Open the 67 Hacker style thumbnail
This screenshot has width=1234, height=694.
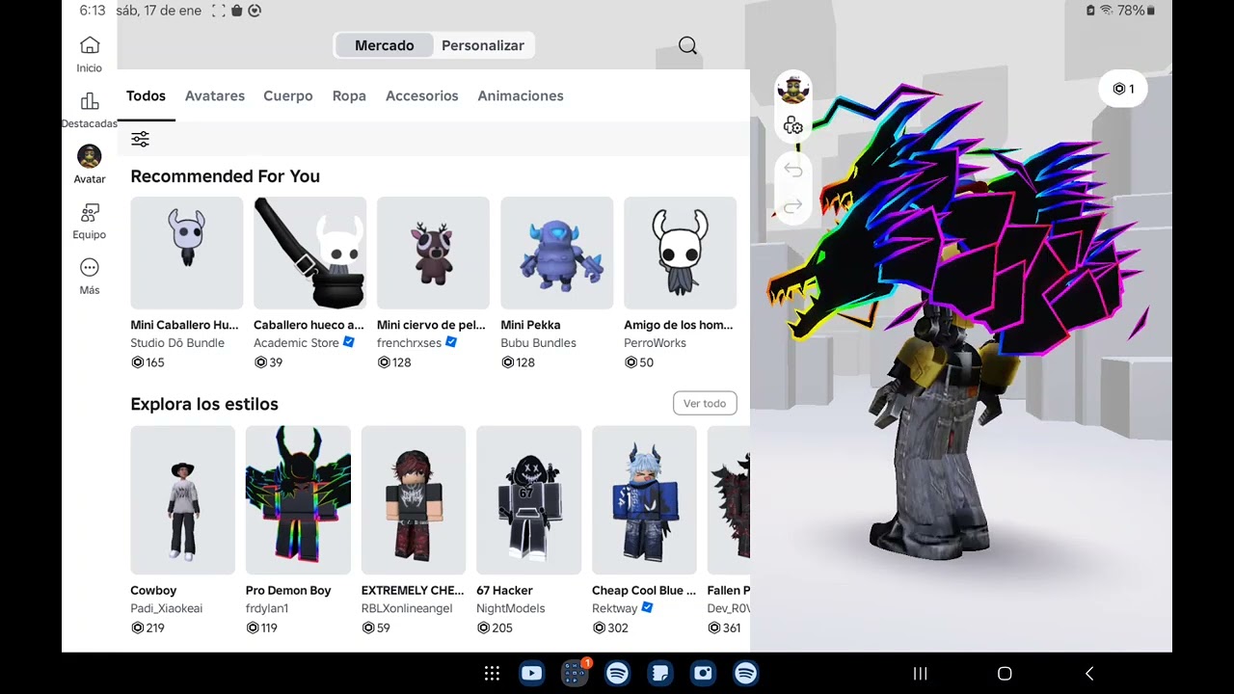pyautogui.click(x=529, y=500)
